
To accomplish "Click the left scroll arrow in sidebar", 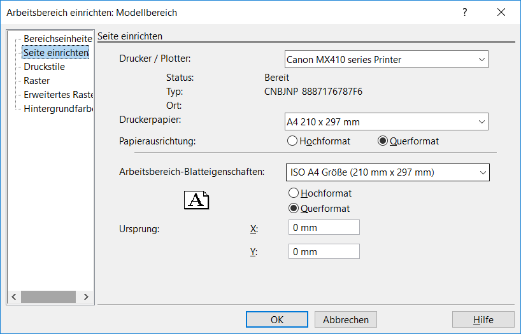I will (14, 296).
